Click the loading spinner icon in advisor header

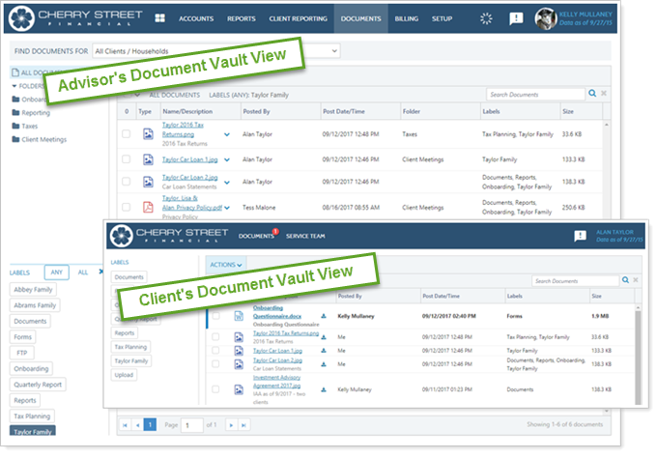point(486,18)
